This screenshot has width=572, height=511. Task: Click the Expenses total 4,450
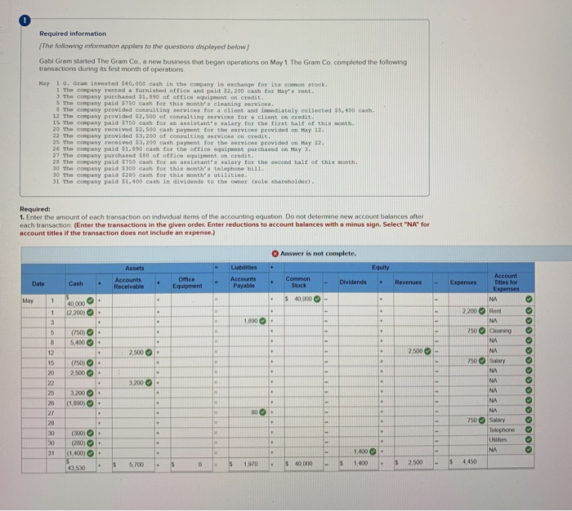(469, 461)
